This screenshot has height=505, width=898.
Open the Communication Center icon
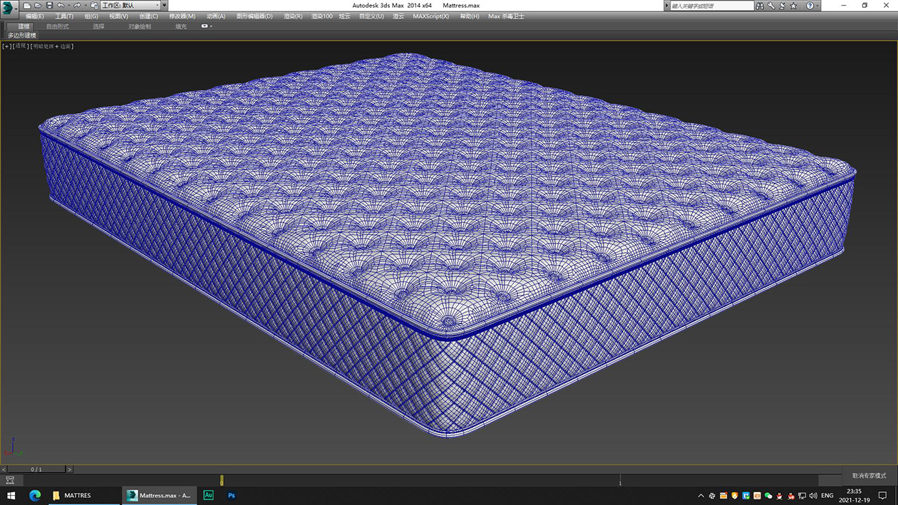pos(782,6)
